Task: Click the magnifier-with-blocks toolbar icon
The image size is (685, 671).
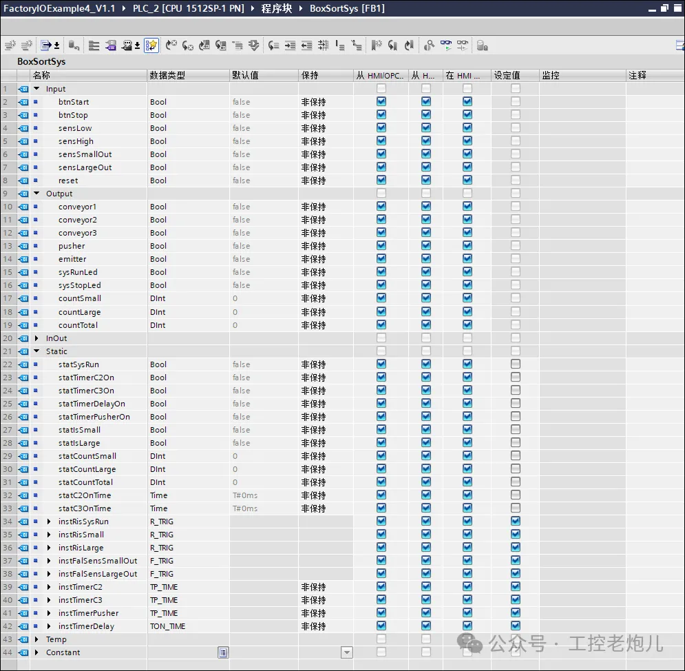Action: pos(429,45)
